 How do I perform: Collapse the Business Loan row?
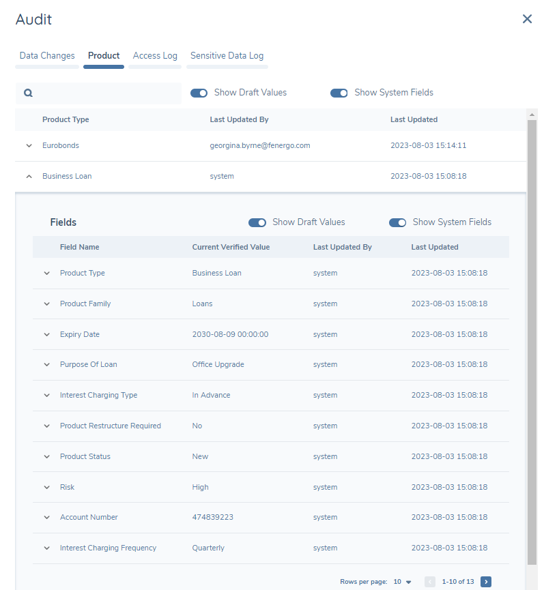(x=29, y=177)
